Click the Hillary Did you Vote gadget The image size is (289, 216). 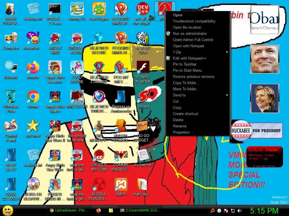pos(265,98)
